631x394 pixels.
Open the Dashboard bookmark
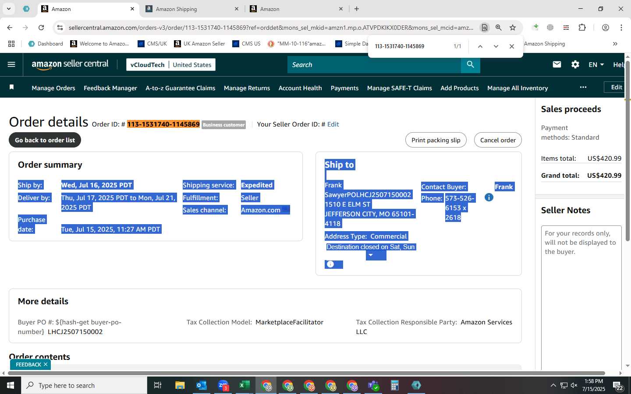coord(46,44)
